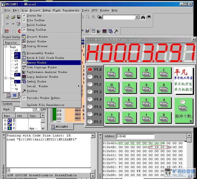Switch to the M51SAMP8 file tab

62,127
